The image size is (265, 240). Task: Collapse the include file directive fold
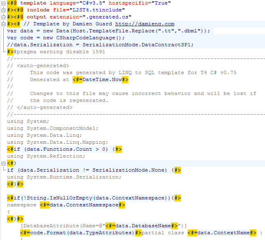[x=4, y=9]
